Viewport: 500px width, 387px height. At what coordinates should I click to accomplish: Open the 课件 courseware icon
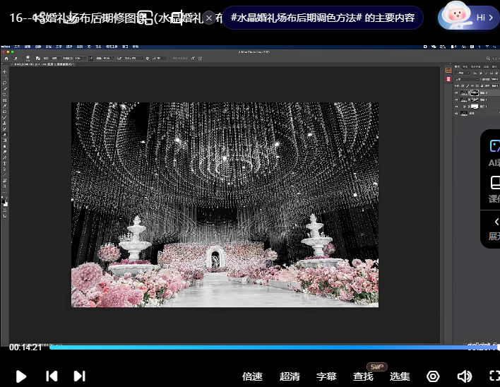(494, 185)
